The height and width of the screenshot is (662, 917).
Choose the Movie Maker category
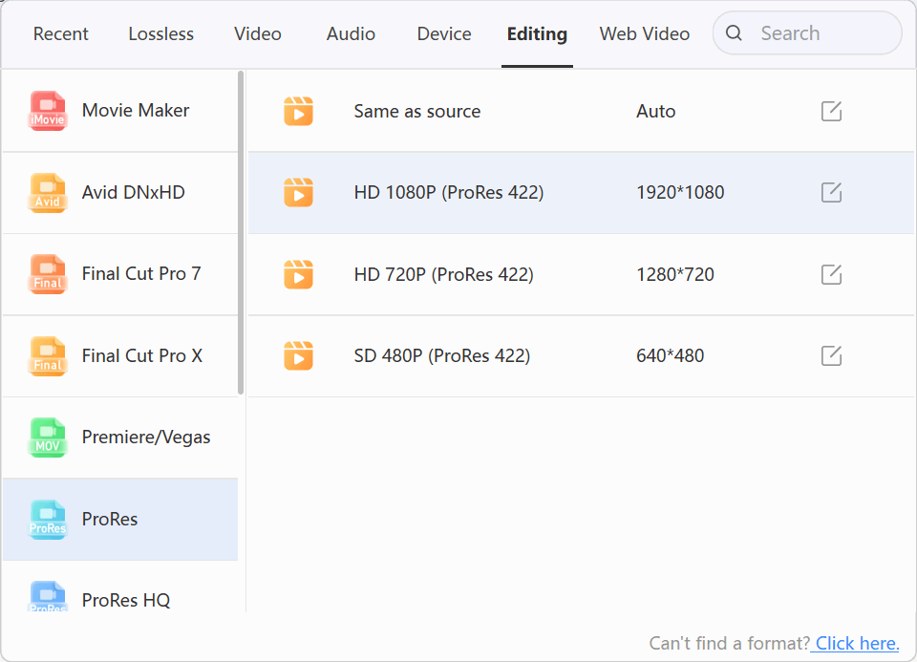point(120,111)
